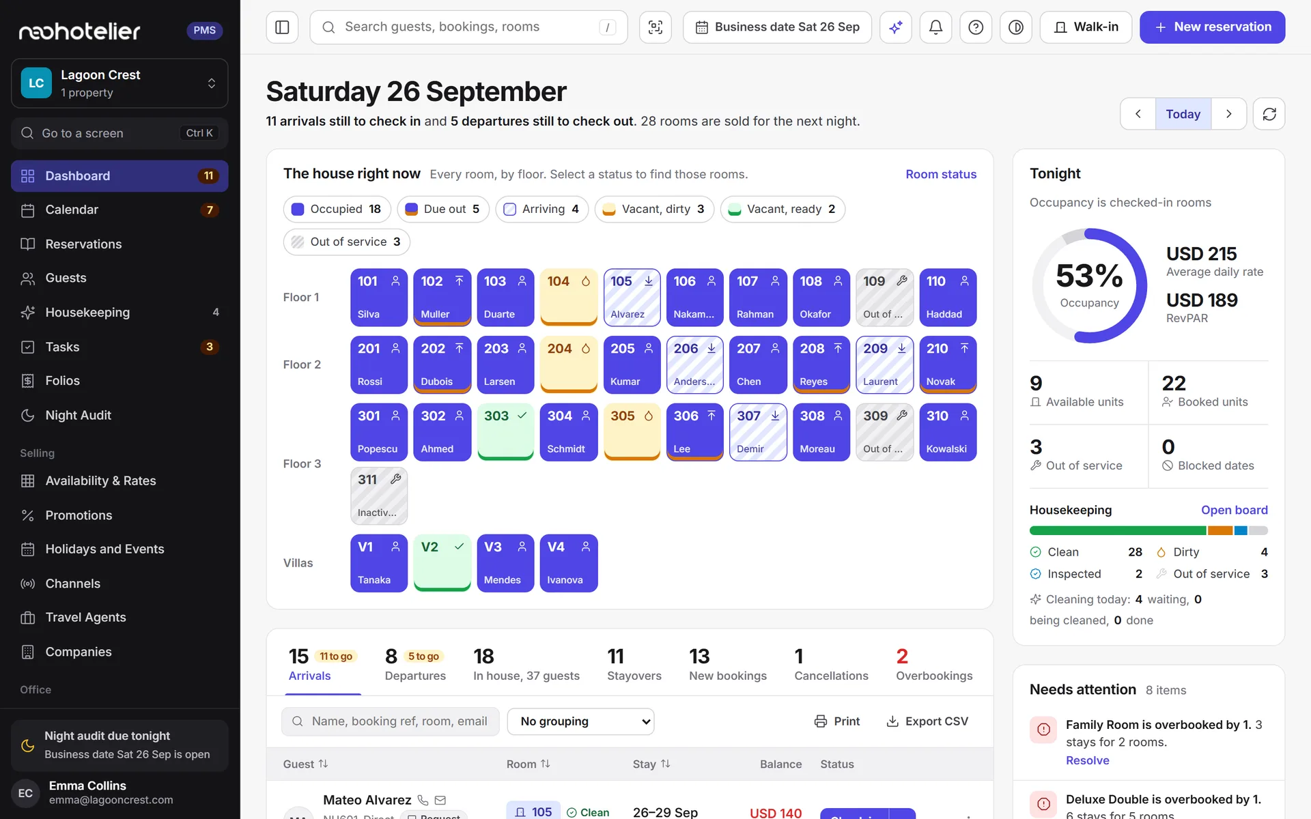Open notifications bell

[935, 27]
